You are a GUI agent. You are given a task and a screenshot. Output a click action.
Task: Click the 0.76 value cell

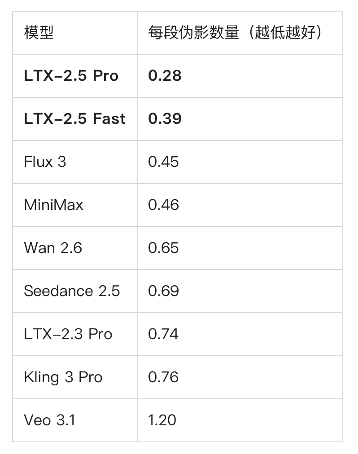tap(240, 377)
